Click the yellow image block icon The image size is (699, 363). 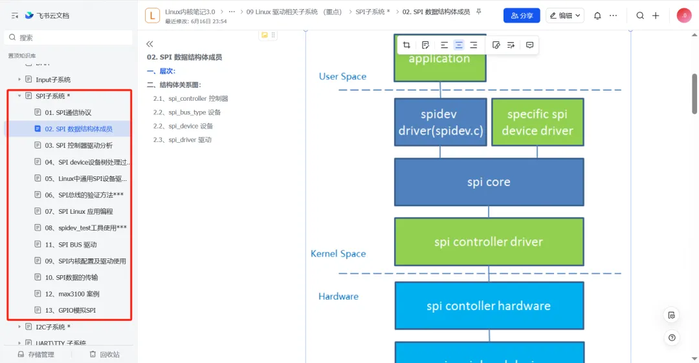point(264,35)
